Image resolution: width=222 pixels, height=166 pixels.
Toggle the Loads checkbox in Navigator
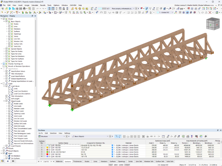coord(4,84)
